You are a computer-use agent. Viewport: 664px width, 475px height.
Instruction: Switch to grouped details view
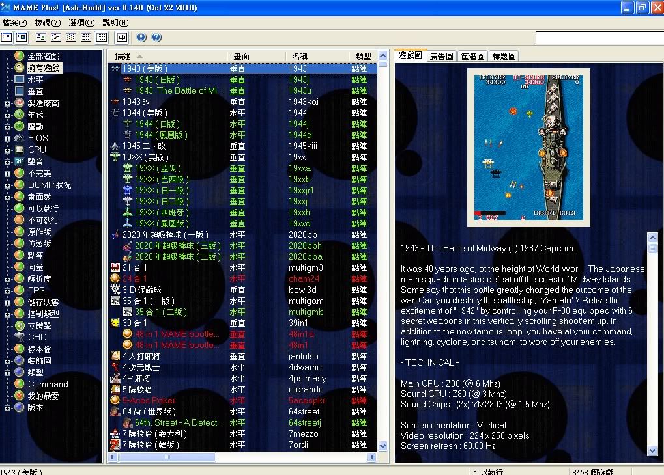coord(102,37)
